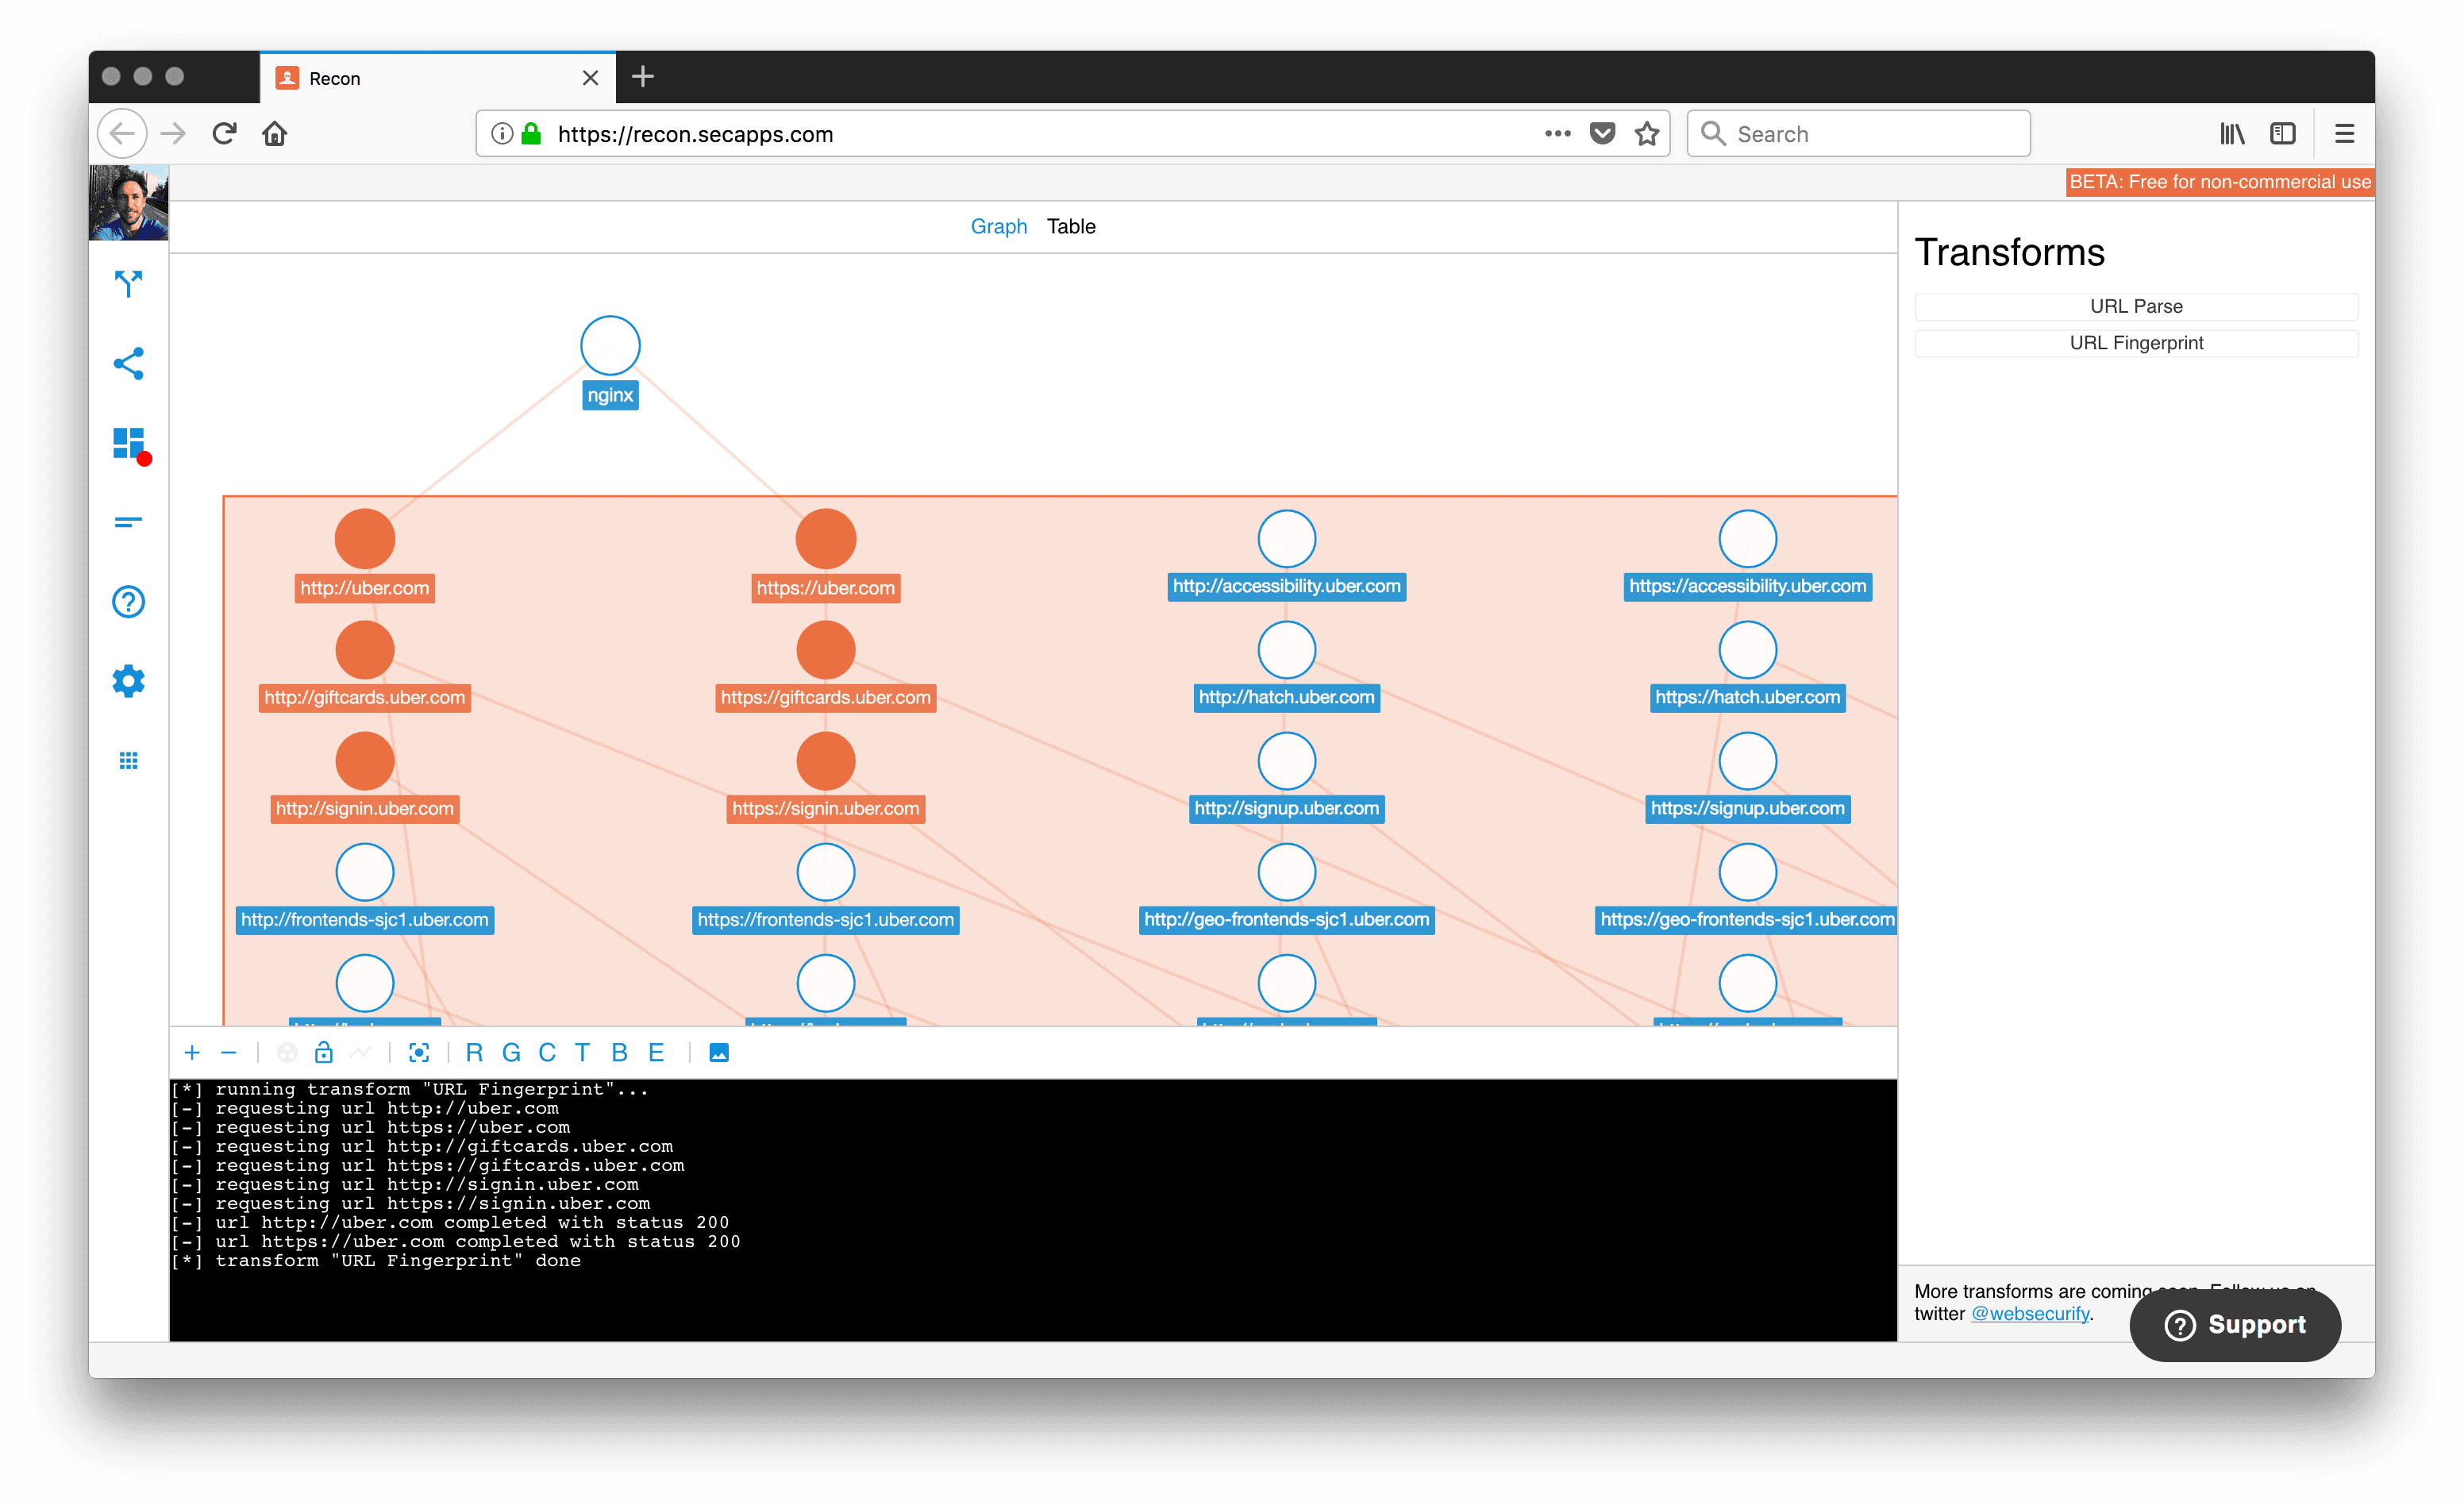Image resolution: width=2464 pixels, height=1505 pixels.
Task: Save page with the Pocket icon
Action: (1602, 133)
